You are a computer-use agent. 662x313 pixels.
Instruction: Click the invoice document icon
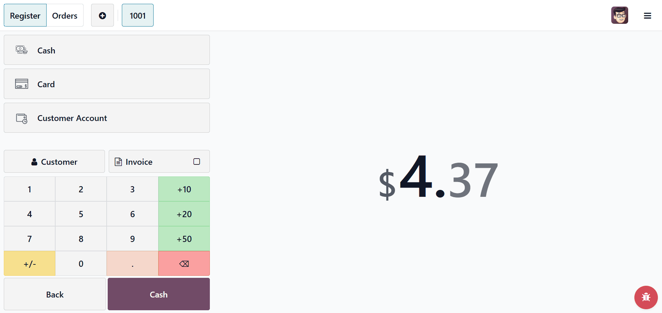(118, 161)
